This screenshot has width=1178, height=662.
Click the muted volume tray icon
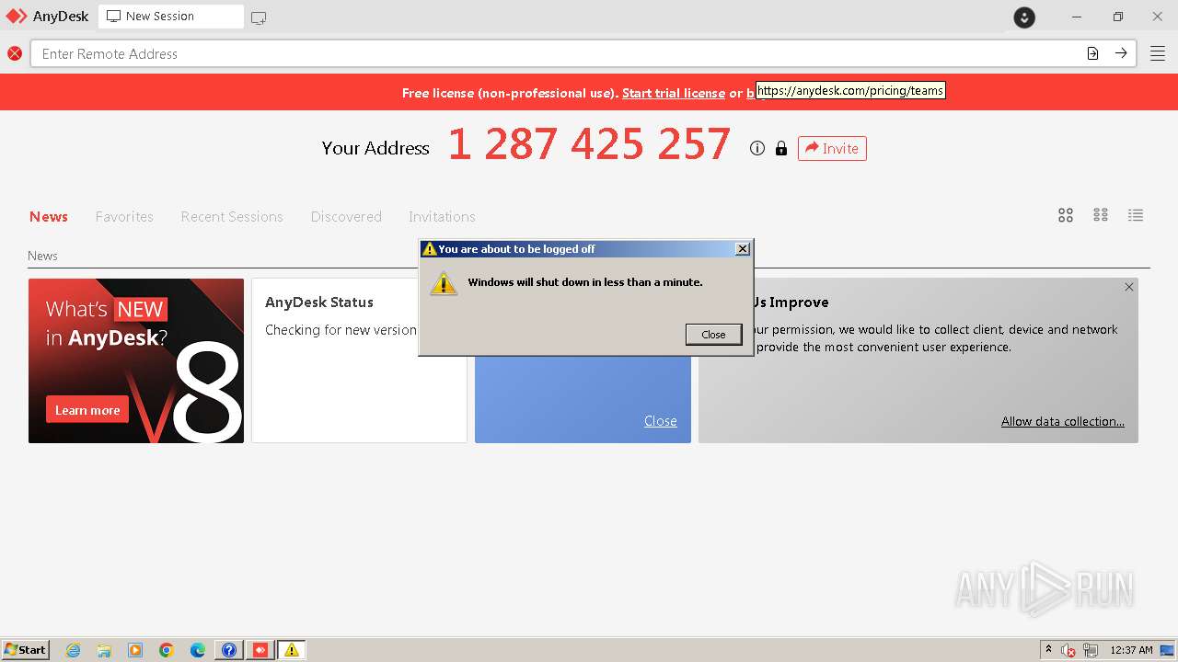click(x=1068, y=650)
